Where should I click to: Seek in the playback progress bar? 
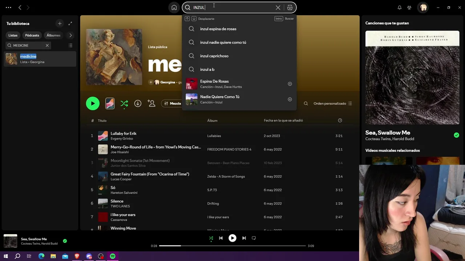pyautogui.click(x=232, y=246)
